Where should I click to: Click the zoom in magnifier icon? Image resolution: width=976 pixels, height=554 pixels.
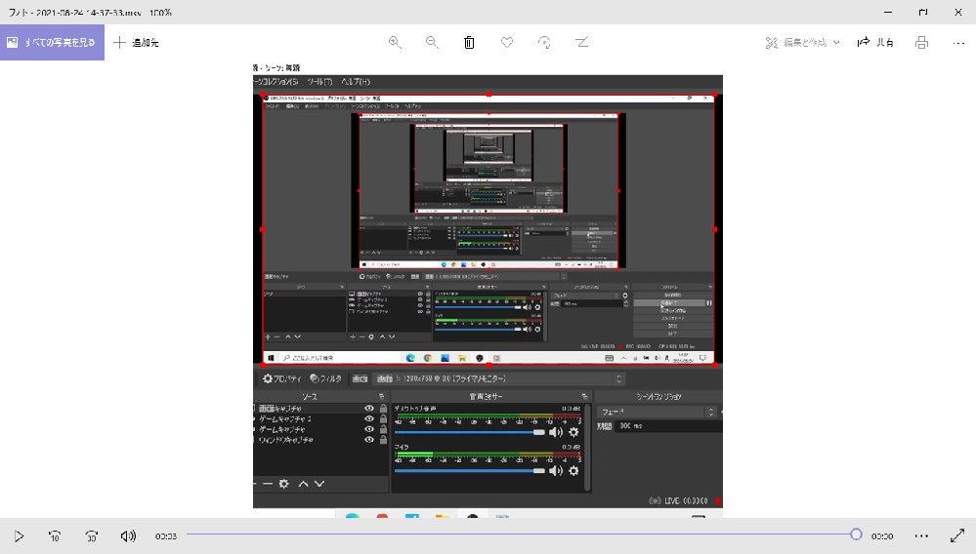pos(395,42)
